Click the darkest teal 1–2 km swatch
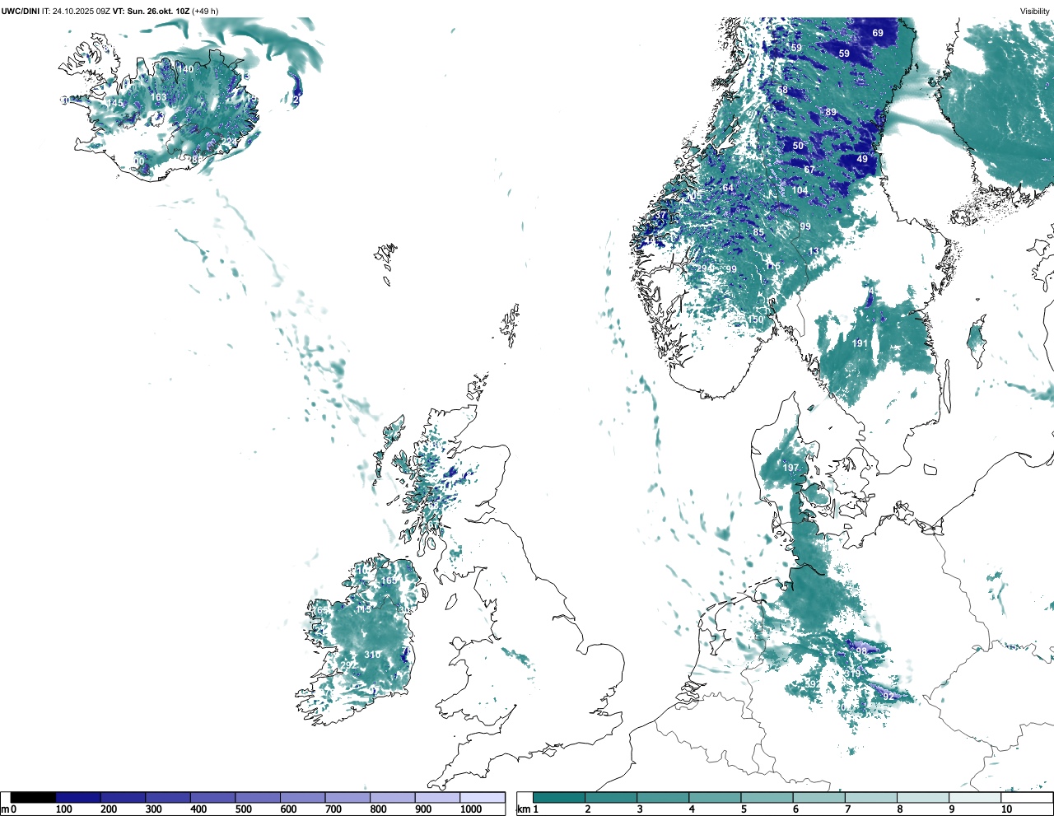 pyautogui.click(x=559, y=798)
